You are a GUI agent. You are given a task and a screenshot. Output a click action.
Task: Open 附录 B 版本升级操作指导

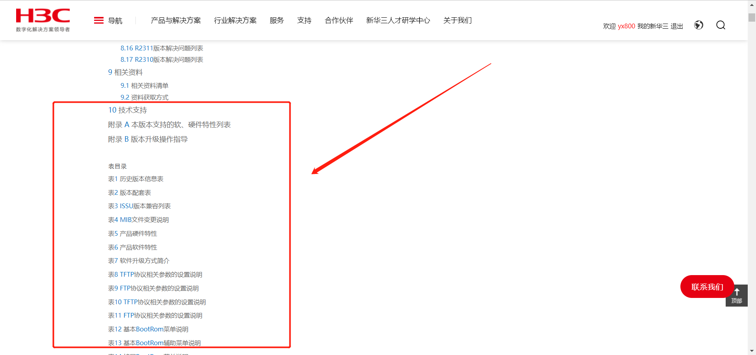148,139
